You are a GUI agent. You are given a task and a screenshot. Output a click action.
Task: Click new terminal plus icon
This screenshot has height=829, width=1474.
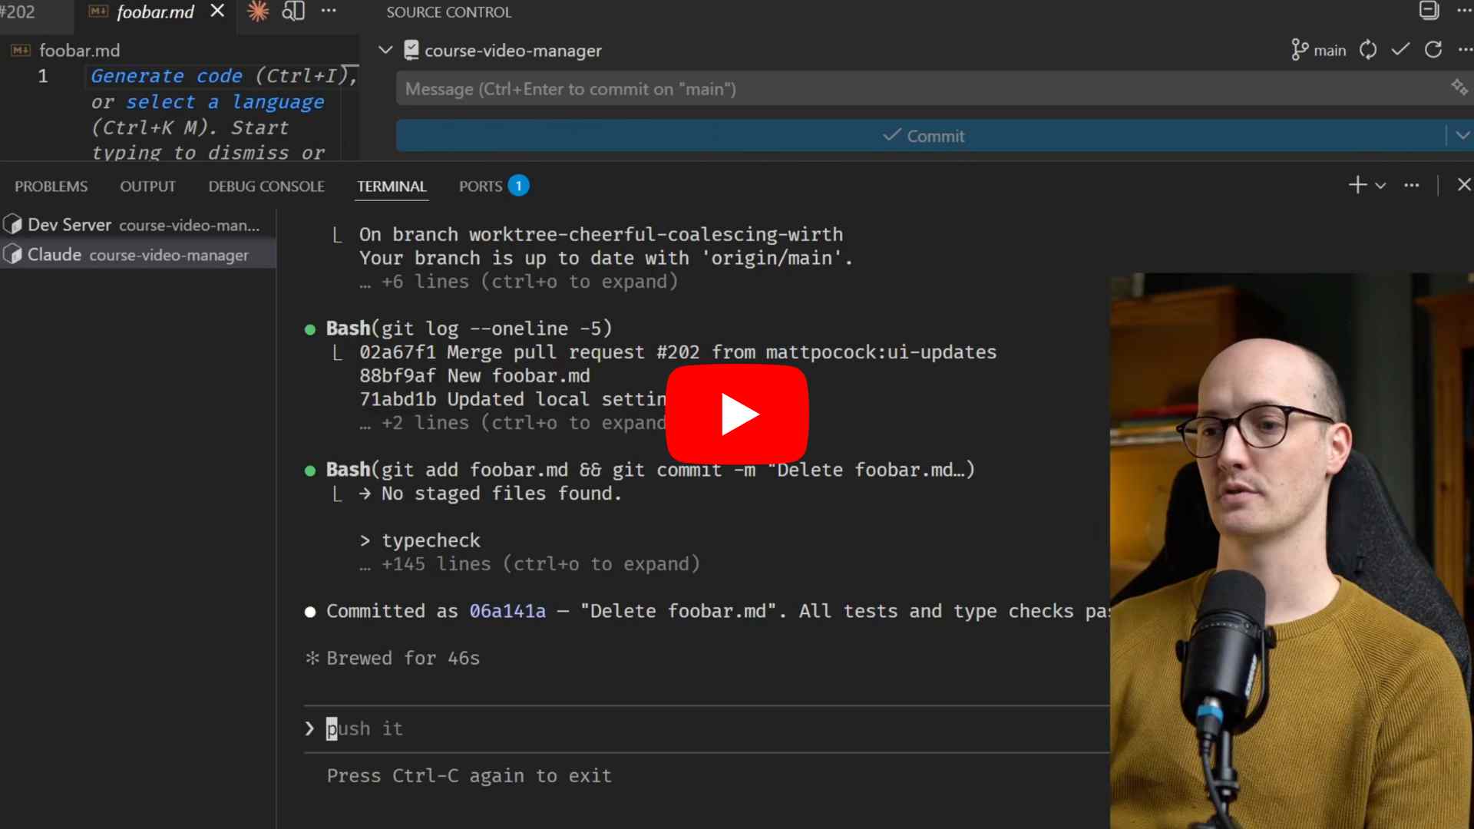click(x=1357, y=185)
